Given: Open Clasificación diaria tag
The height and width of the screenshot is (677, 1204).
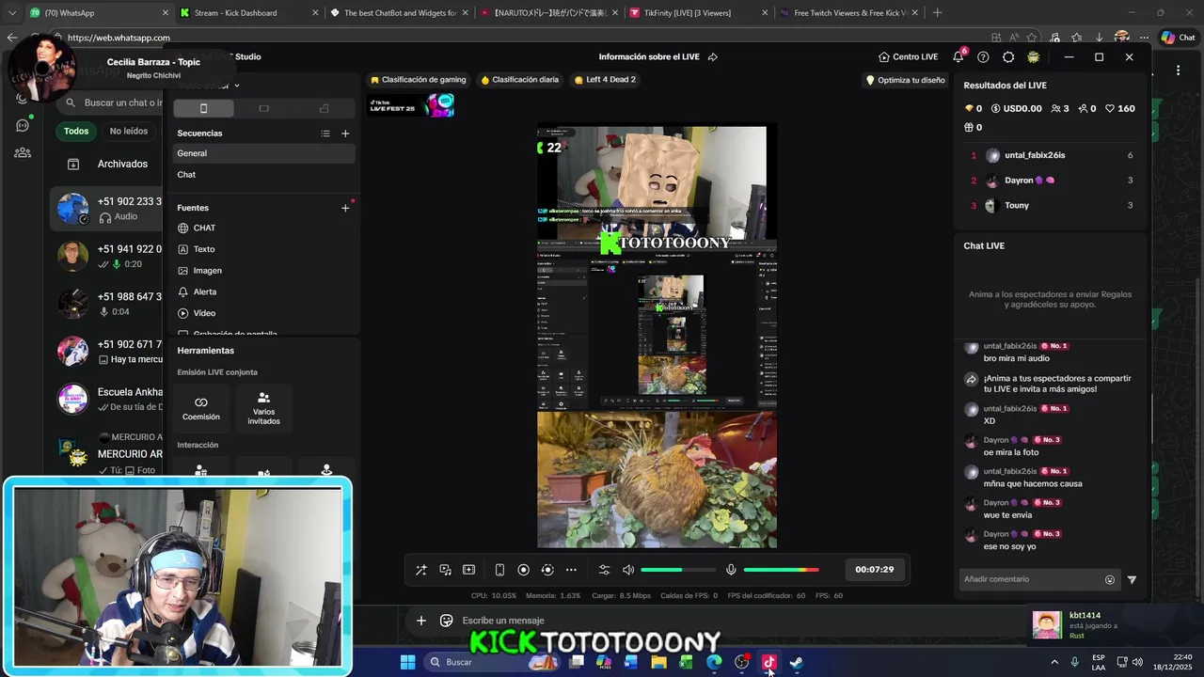Looking at the screenshot, I should (x=520, y=80).
